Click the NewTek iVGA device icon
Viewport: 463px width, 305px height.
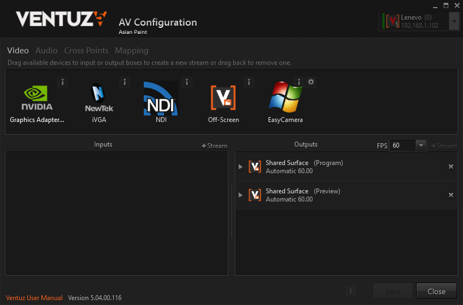[99, 99]
